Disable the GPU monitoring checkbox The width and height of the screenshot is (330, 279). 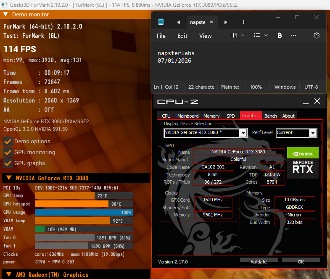coord(8,153)
